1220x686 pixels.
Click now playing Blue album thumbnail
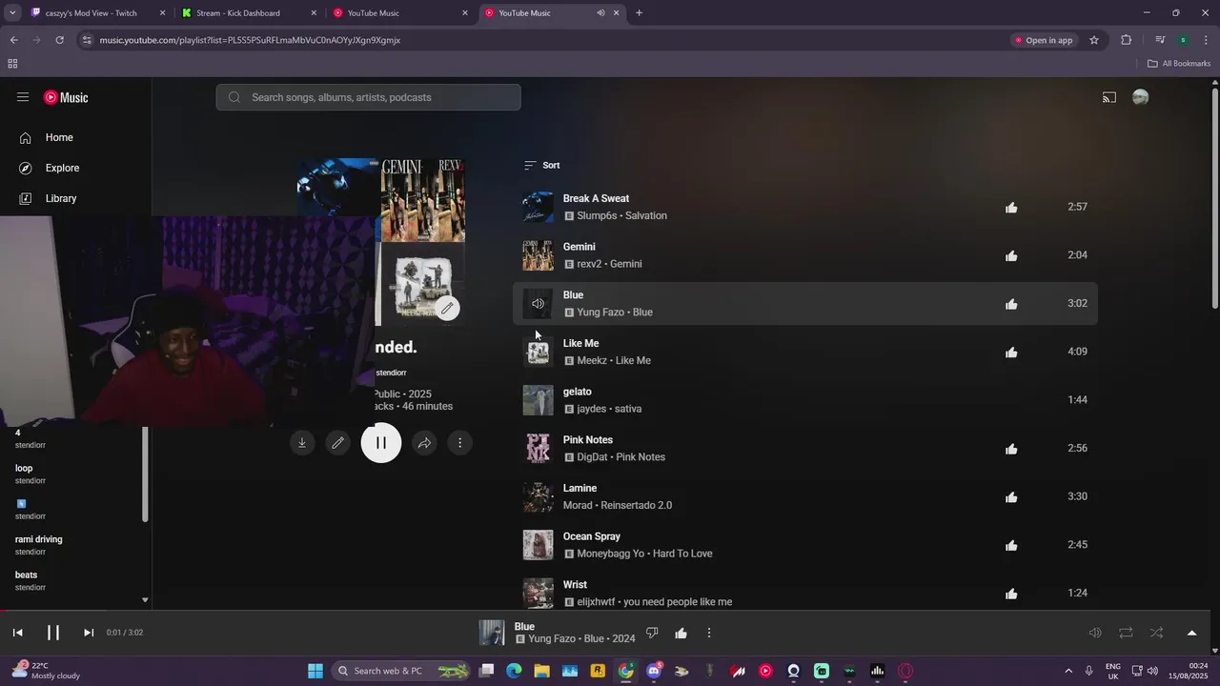point(492,633)
